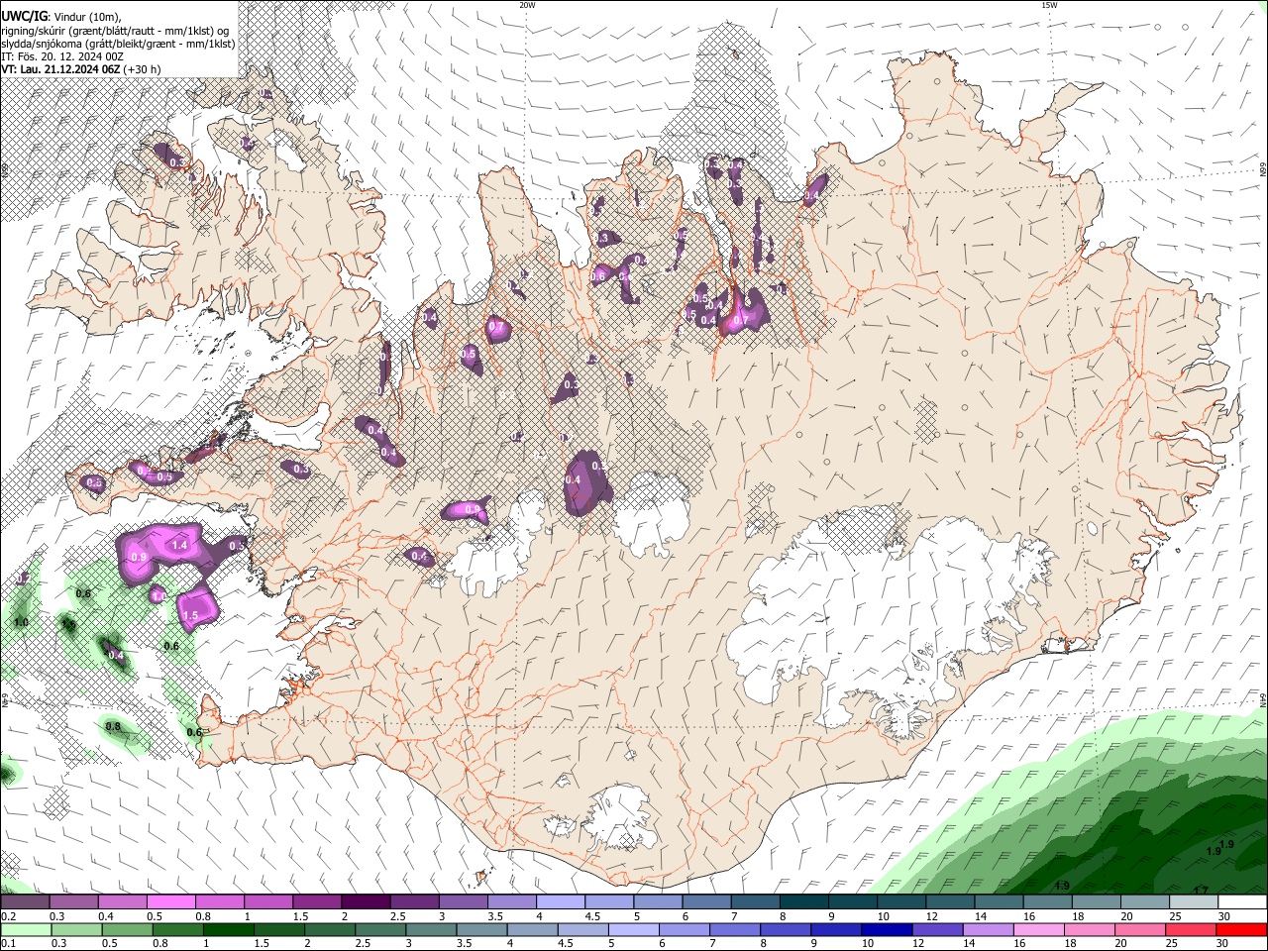Click the 20W longitude label at the top
The image size is (1268, 951).
point(528,5)
